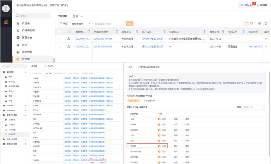Image resolution: width=271 pixels, height=164 pixels.
Task: Click the 筛选 filter icon
Action: click(61, 24)
